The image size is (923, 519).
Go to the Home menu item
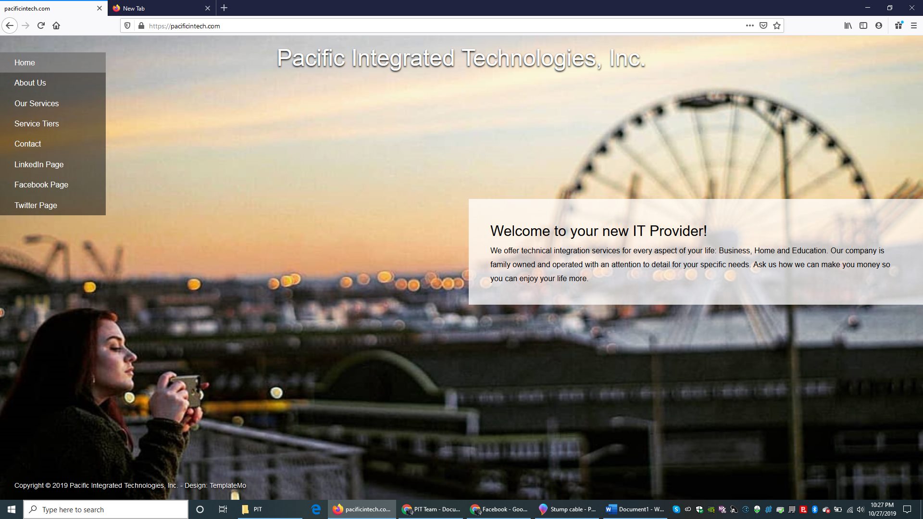(x=53, y=62)
